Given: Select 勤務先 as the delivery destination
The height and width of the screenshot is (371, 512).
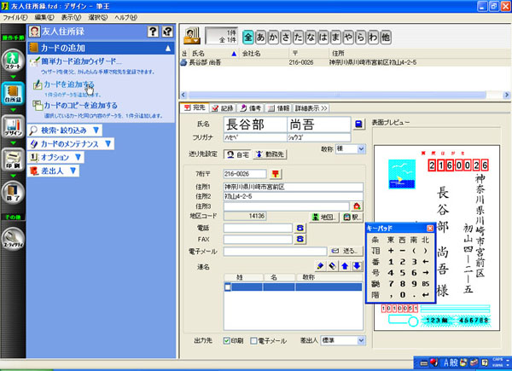Looking at the screenshot, I should (x=271, y=154).
